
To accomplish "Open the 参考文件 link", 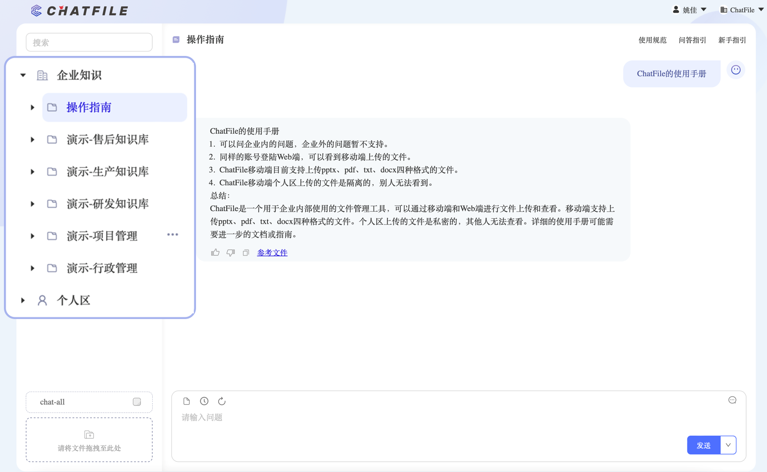I will [272, 253].
